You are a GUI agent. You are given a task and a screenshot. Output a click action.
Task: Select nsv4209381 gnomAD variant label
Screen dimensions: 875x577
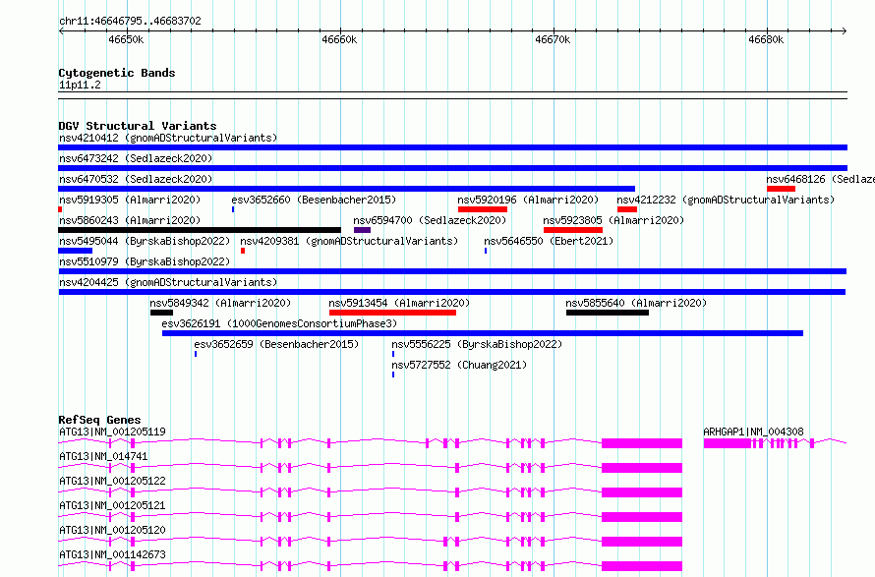[x=349, y=241]
